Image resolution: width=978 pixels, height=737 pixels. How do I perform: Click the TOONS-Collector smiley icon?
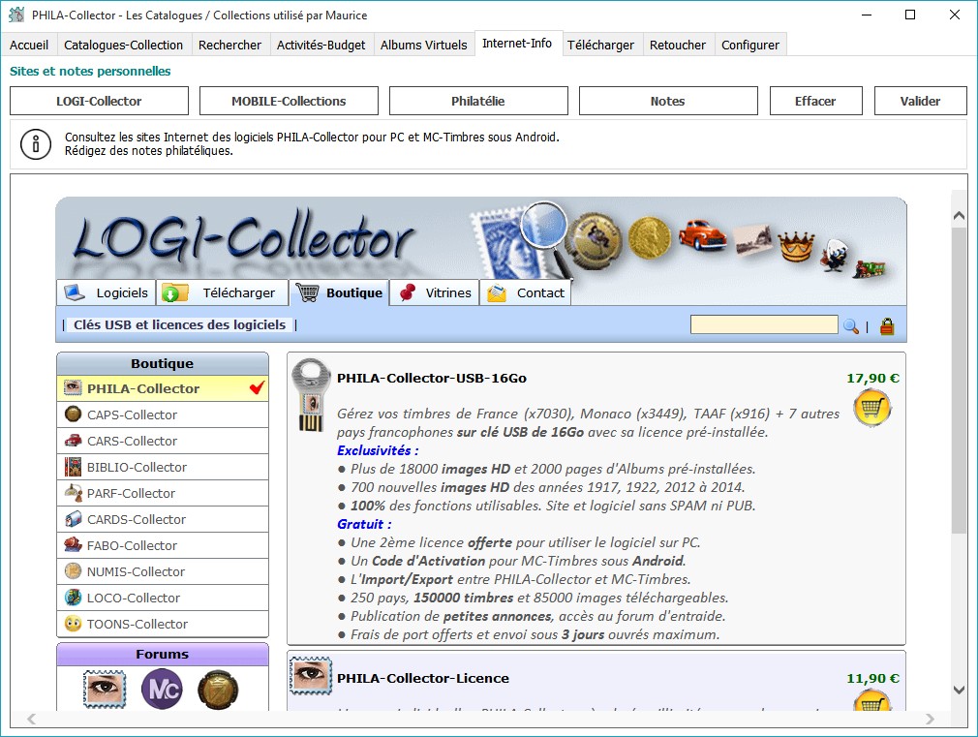pos(73,624)
